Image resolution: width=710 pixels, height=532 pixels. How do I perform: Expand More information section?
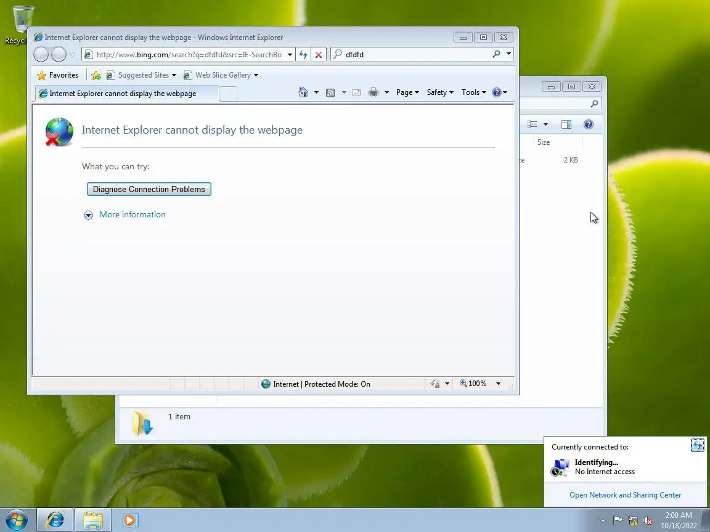[x=124, y=214]
